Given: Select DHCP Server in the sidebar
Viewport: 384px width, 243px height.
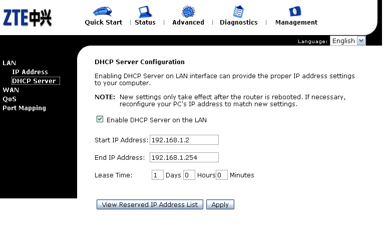Looking at the screenshot, I should (x=34, y=81).
